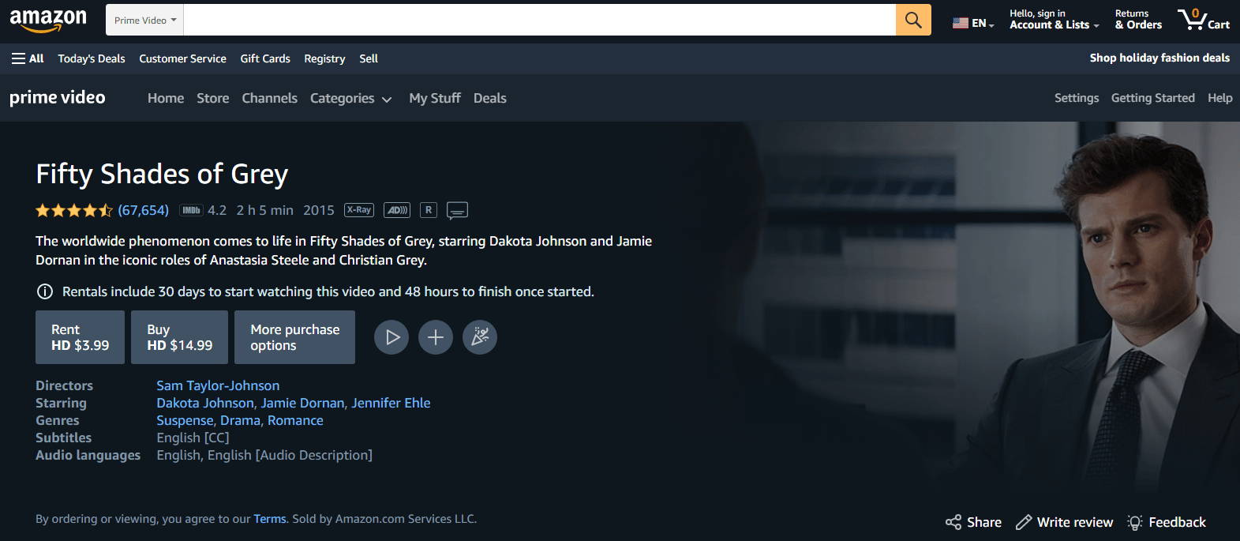This screenshot has height=541, width=1240.
Task: Open Dakota Johnson cast link
Action: [x=205, y=403]
